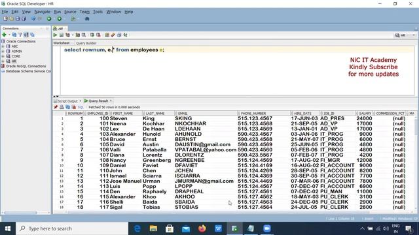Open the Tools menu
Screen dimensions: 419x235
tap(98, 12)
